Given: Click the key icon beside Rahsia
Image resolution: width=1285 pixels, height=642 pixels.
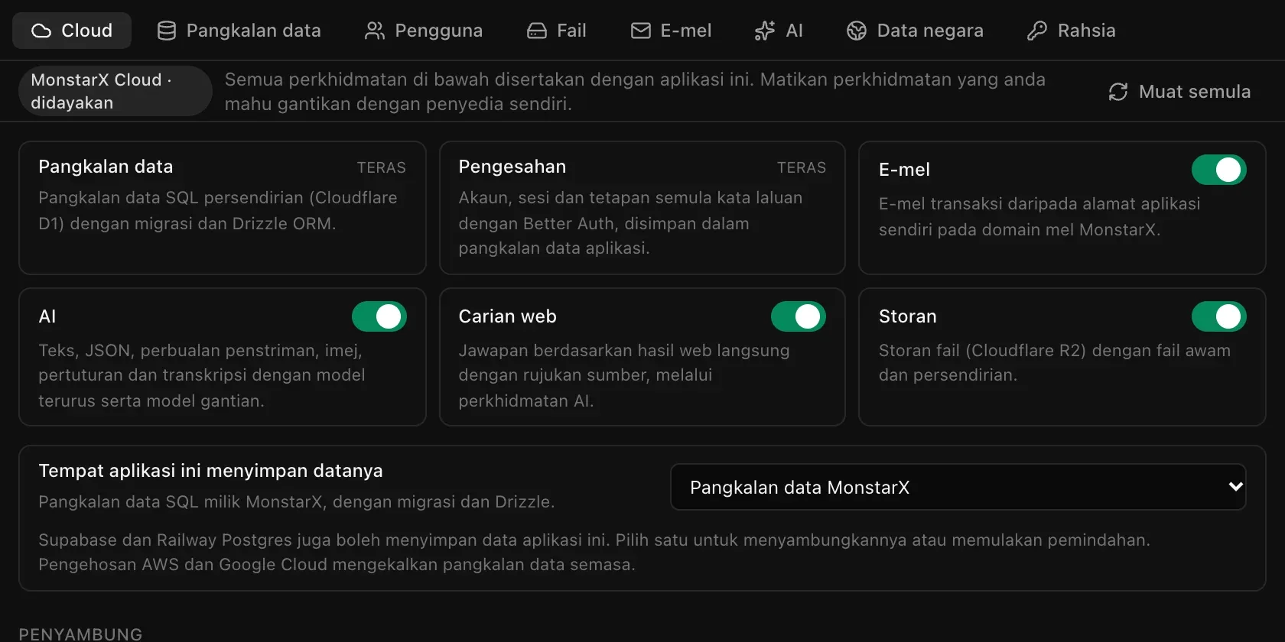Looking at the screenshot, I should (1037, 31).
